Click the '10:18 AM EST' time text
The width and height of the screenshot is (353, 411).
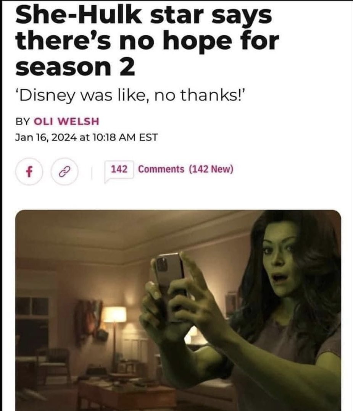click(126, 137)
